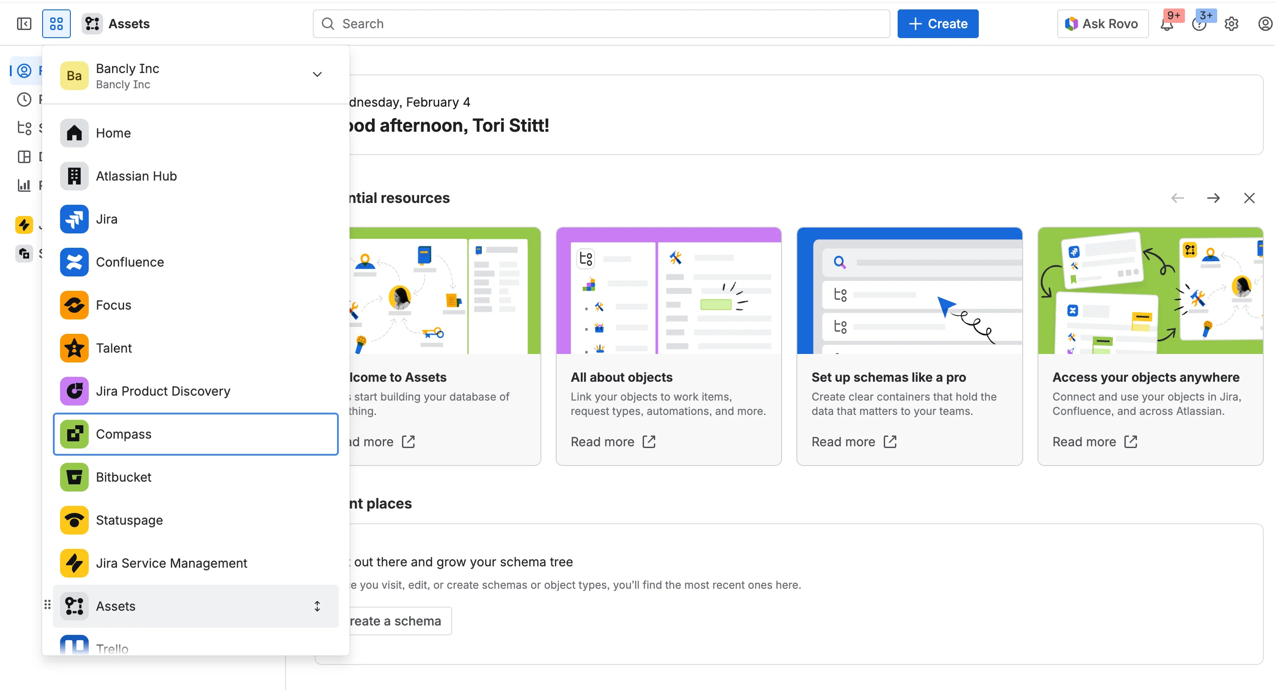Screen dimensions: 1275x690
Task: Click the yellow lightning icon in sidebar
Action: pyautogui.click(x=24, y=225)
